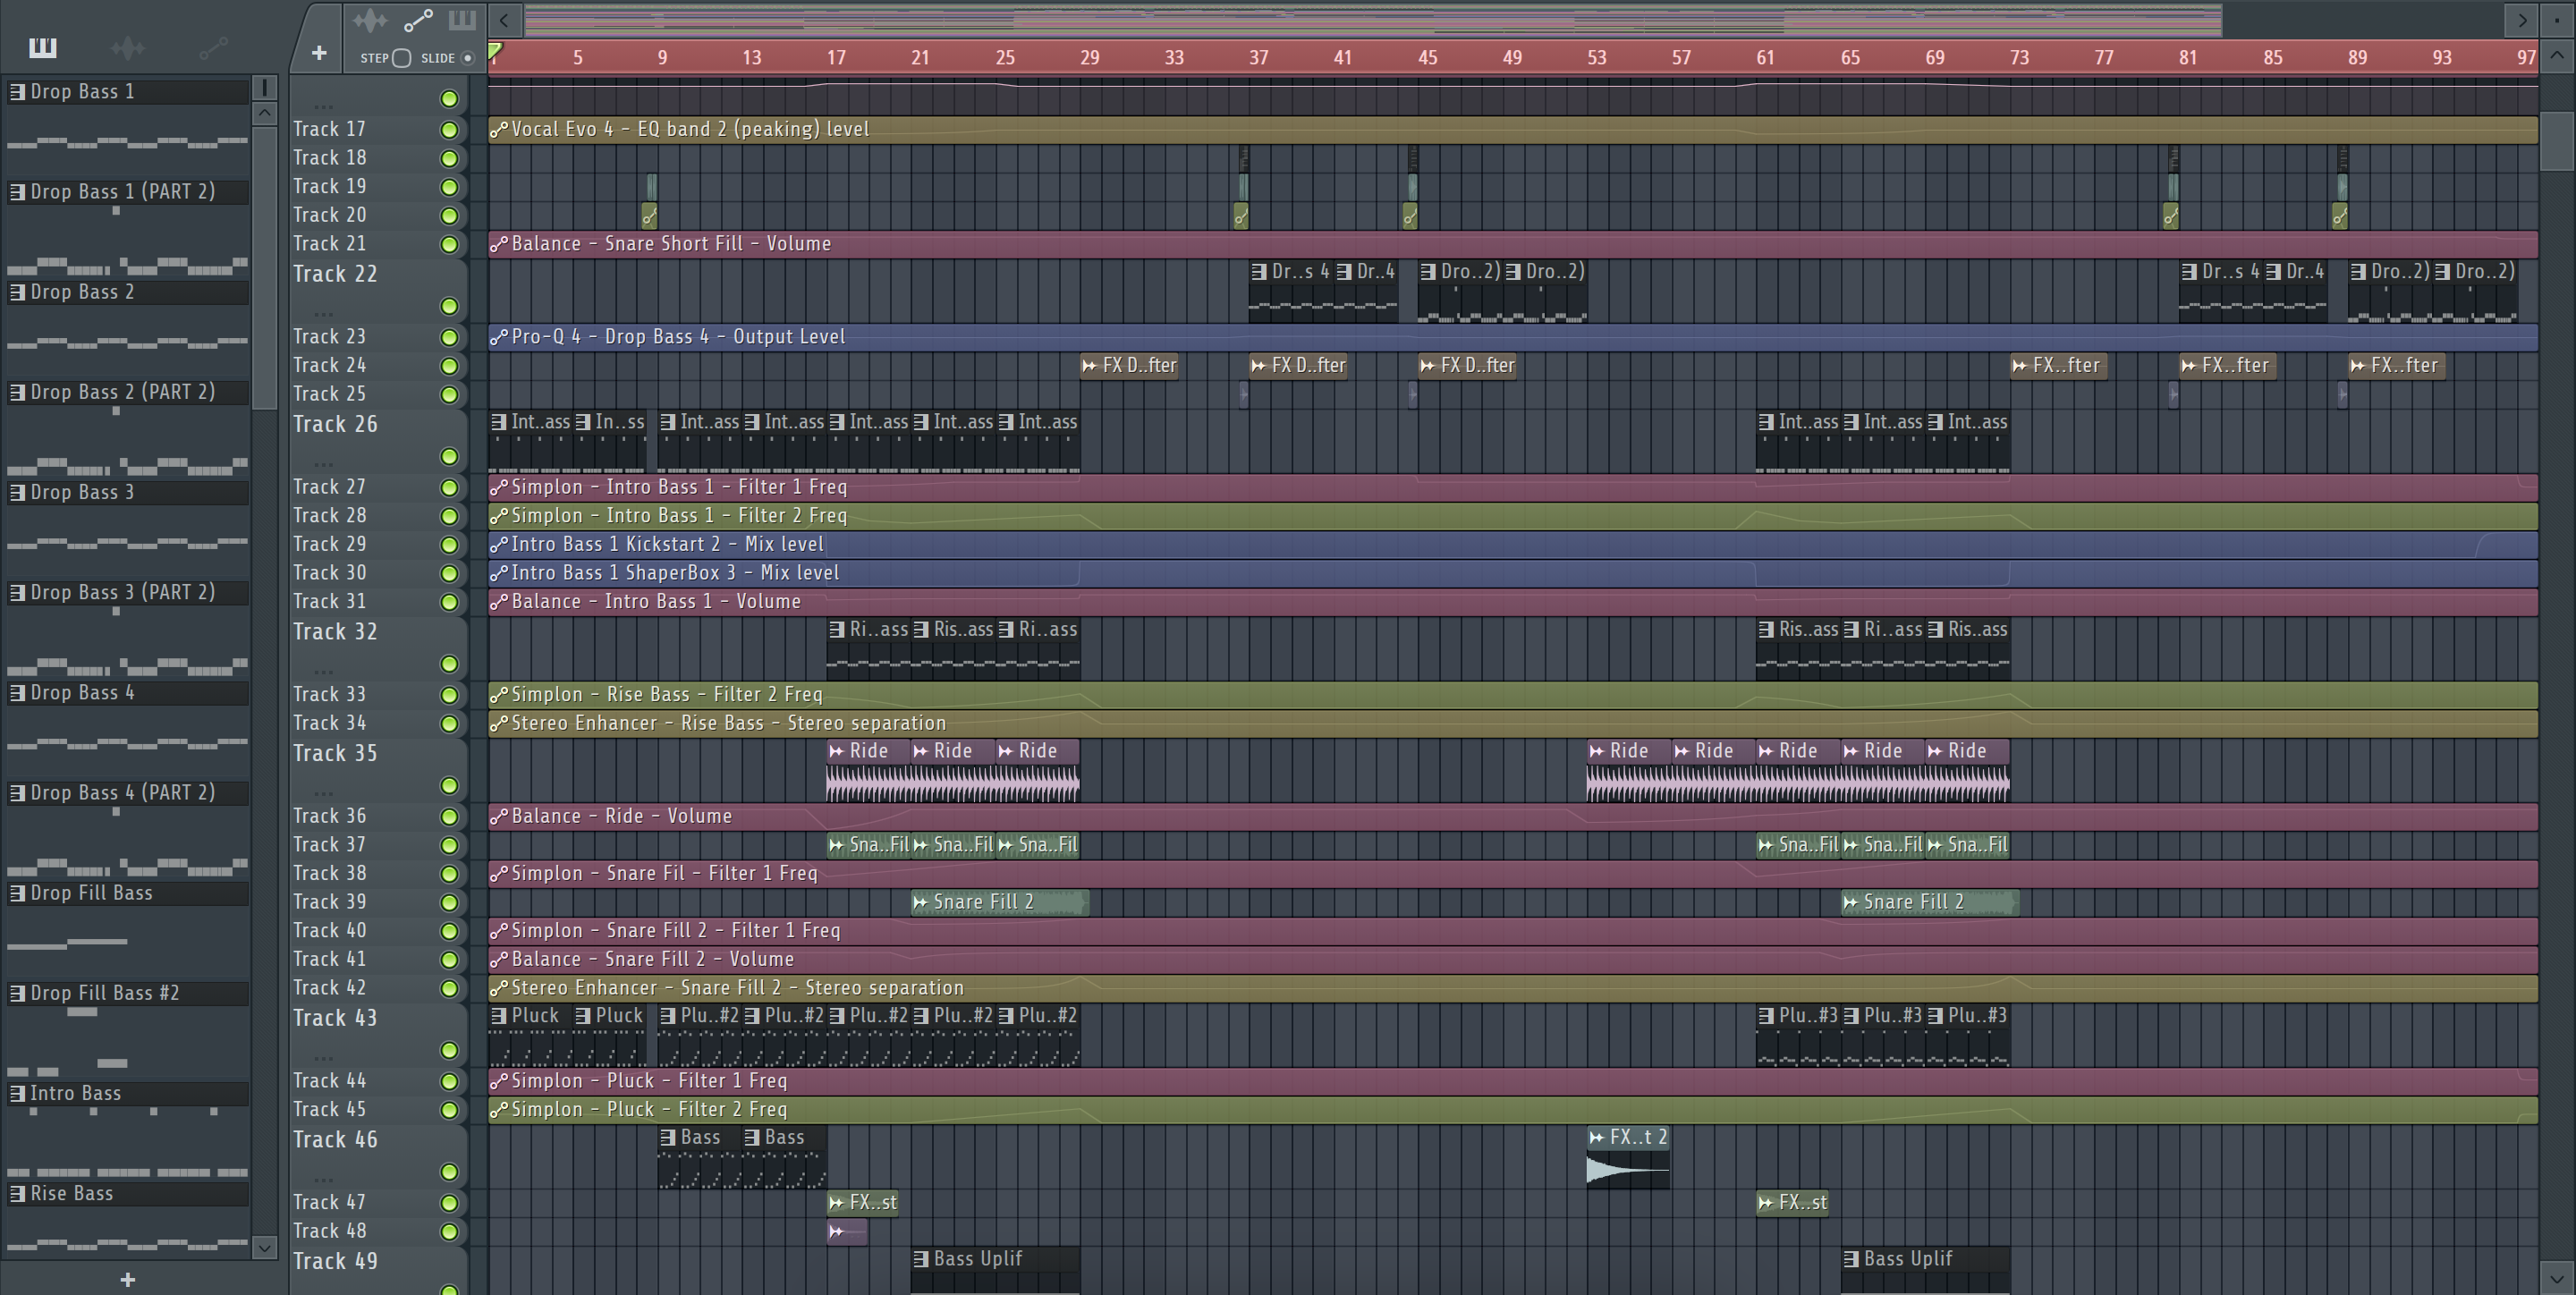The width and height of the screenshot is (2576, 1295).
Task: Click the small audio clip on Track 48
Action: point(847,1232)
